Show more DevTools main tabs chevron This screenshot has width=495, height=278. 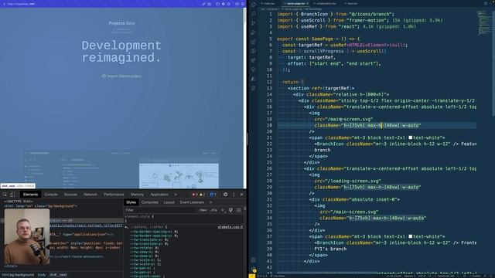coord(176,195)
